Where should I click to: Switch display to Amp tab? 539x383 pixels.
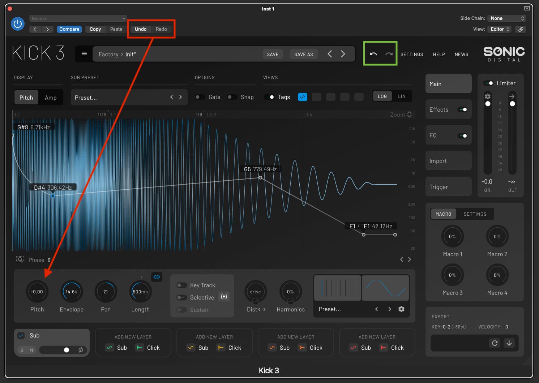pyautogui.click(x=51, y=98)
